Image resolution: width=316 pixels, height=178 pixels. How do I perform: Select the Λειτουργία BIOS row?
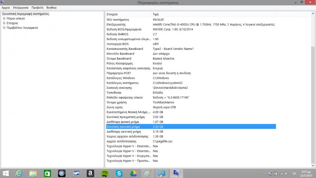tap(191, 44)
